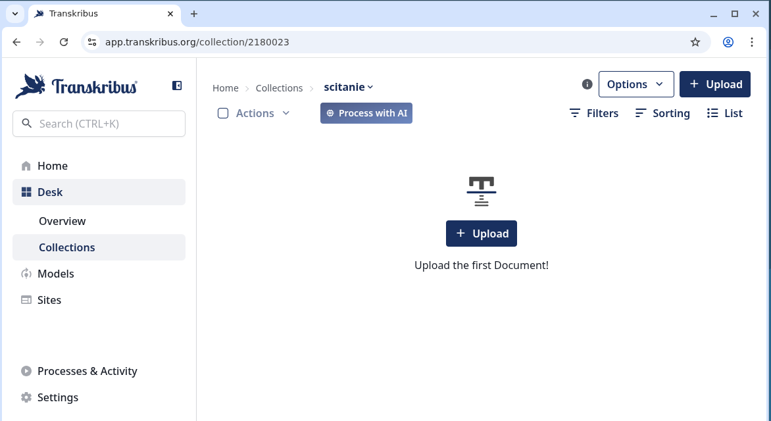The height and width of the screenshot is (421, 771).
Task: Go to Overview under Desk
Action: (62, 221)
